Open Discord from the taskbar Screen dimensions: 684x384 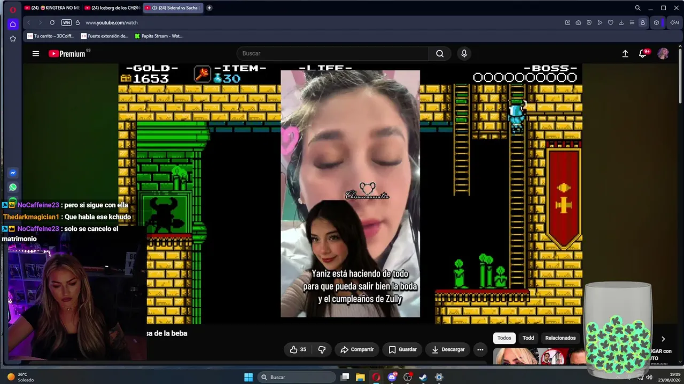tap(392, 377)
